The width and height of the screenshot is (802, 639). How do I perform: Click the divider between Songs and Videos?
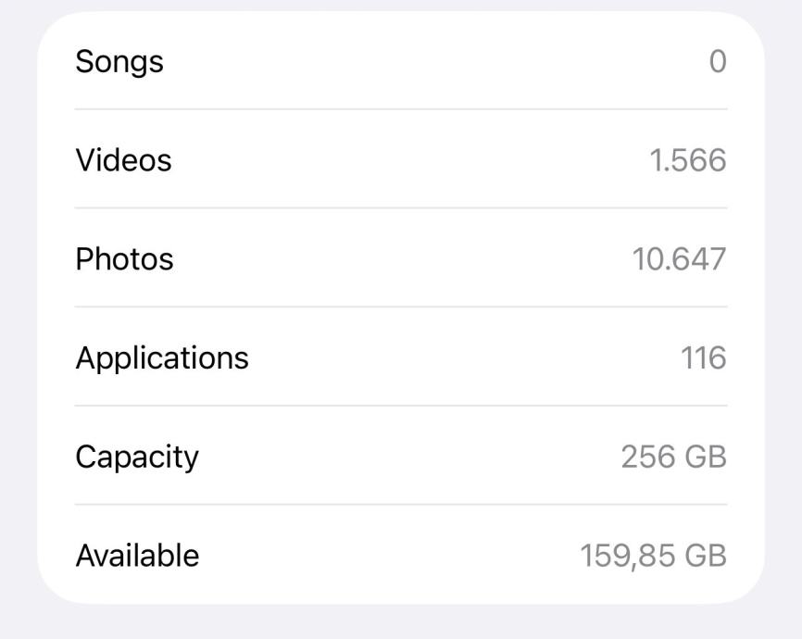pos(401,109)
